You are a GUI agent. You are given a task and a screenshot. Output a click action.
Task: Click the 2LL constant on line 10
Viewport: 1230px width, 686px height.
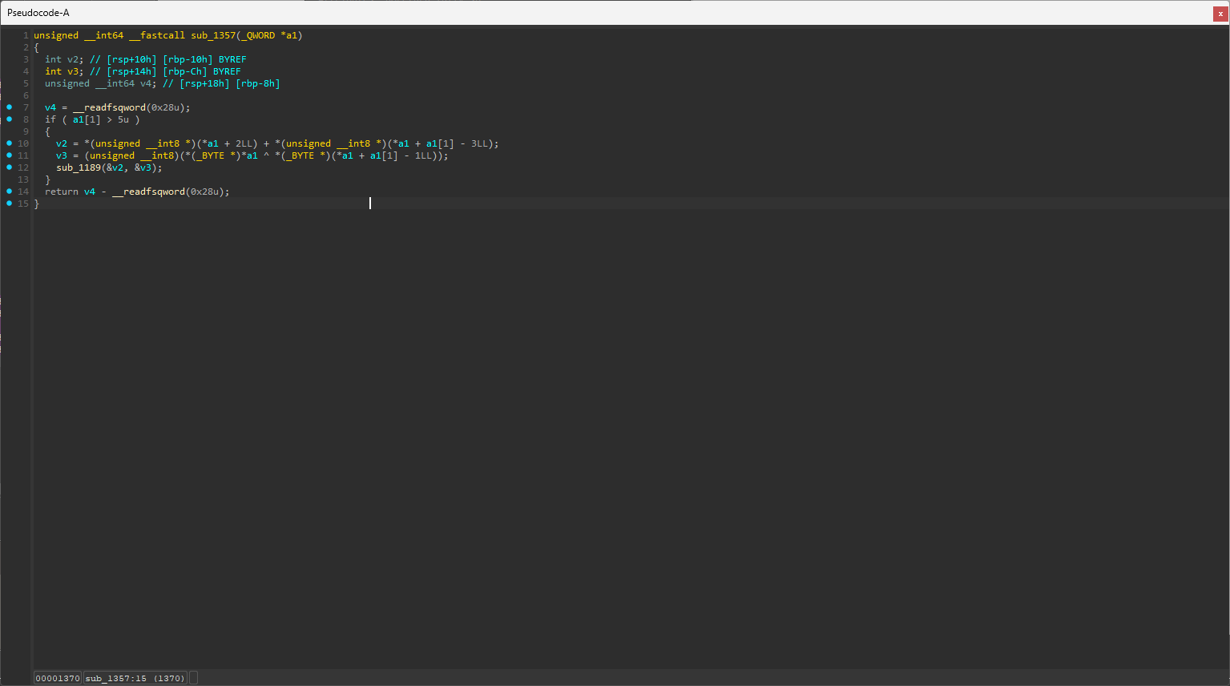click(x=244, y=143)
